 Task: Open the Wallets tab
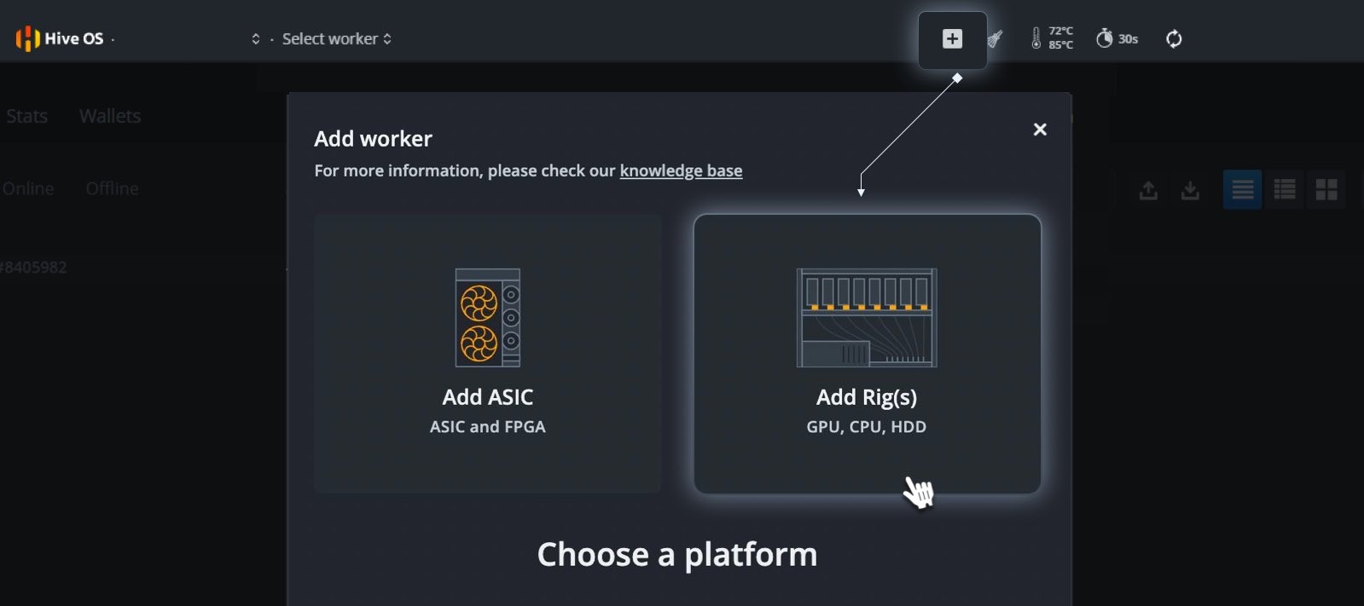pos(110,116)
